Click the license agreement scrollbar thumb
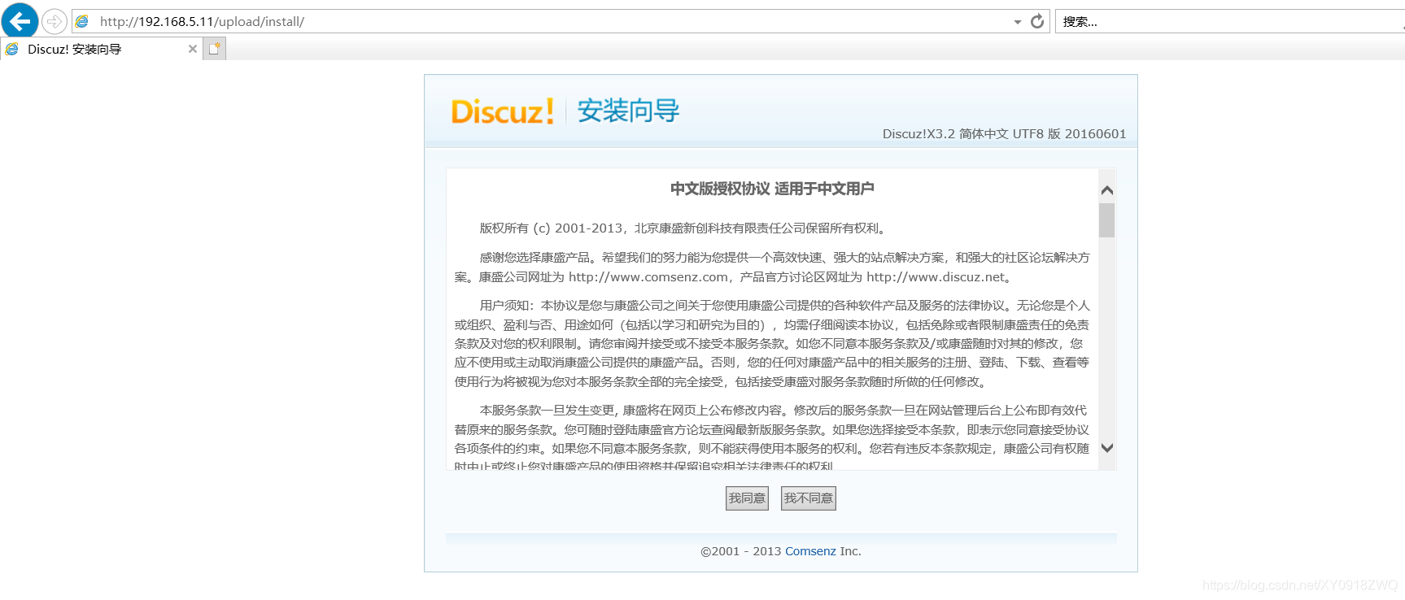Screen dimensions: 1405x600 (x=1106, y=220)
